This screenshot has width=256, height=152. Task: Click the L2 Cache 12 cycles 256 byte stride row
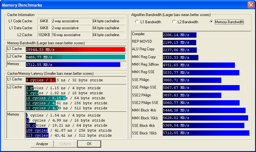point(66,103)
